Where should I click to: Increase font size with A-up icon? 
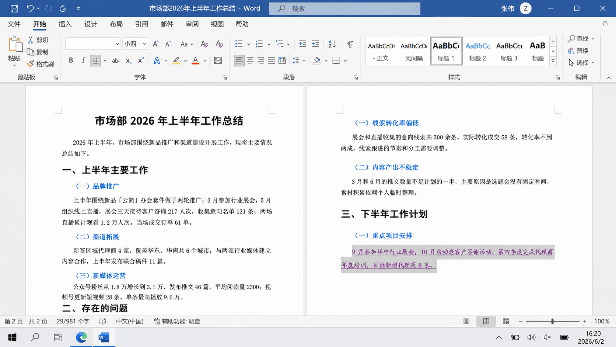click(x=155, y=44)
